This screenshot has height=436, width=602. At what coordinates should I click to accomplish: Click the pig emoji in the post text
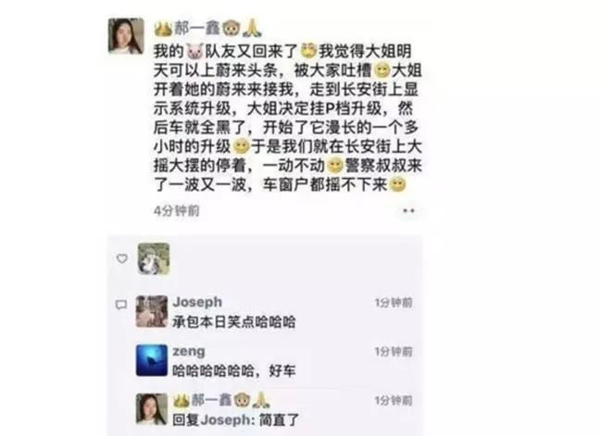195,52
